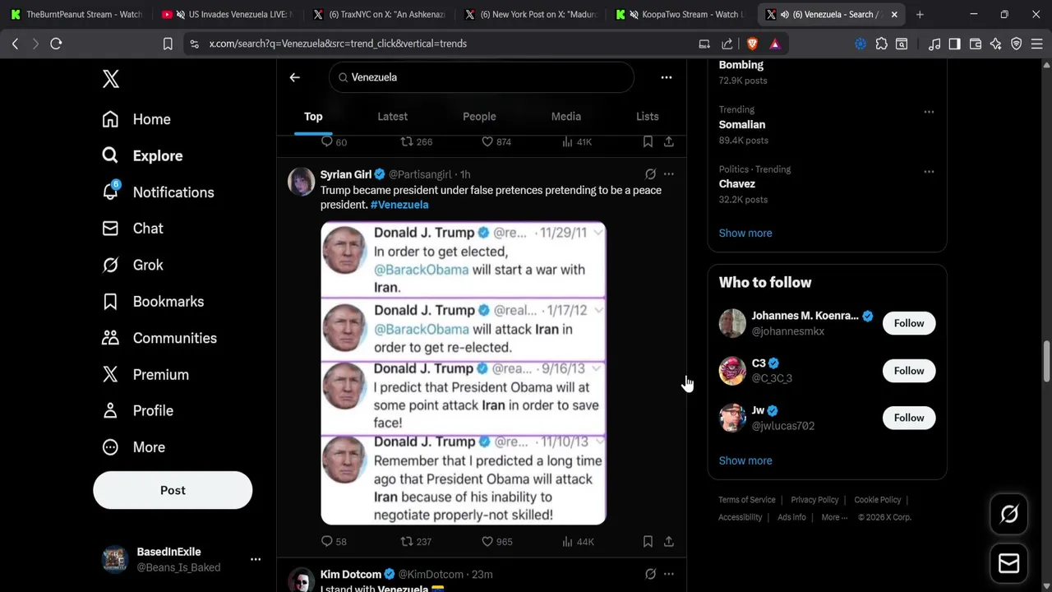1052x592 pixels.
Task: Open Syrian Girl post's more options
Action: [x=669, y=174]
